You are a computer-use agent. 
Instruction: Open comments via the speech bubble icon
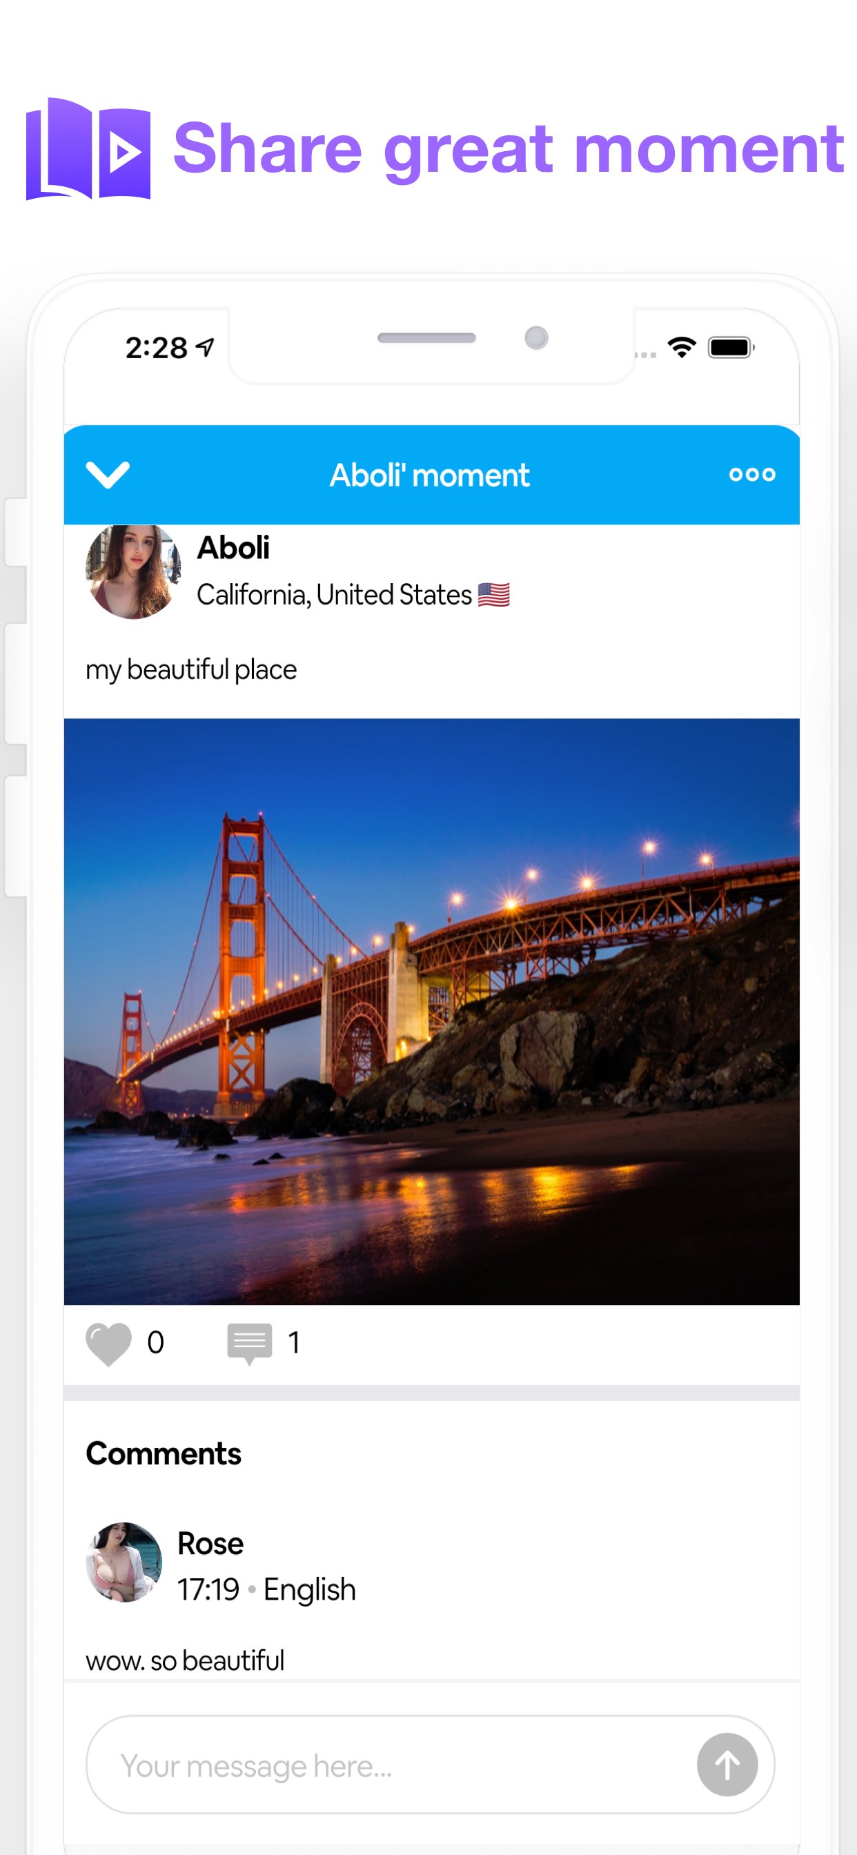(249, 1343)
